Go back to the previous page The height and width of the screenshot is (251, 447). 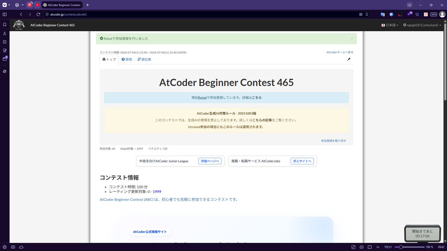[x=21, y=15]
